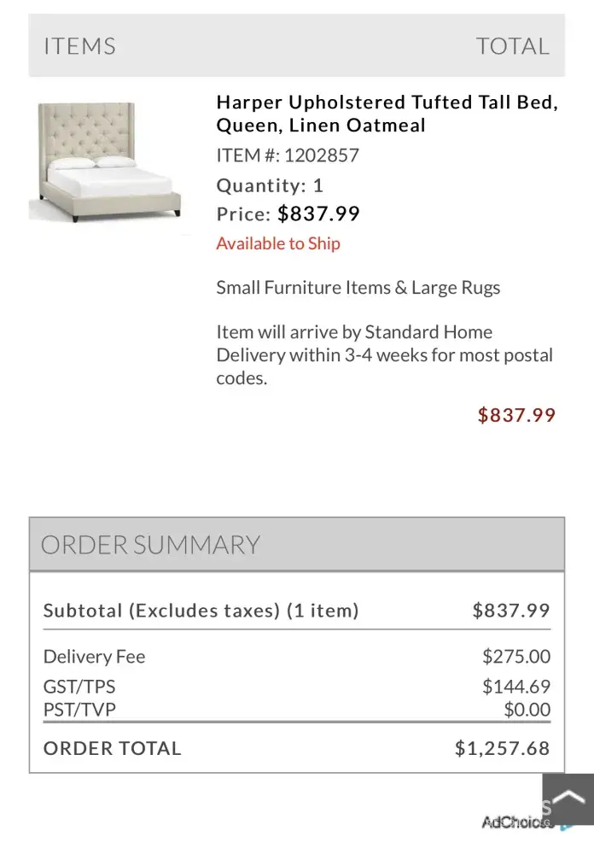Click the Subtotal (Excludes taxes) row label

click(201, 611)
